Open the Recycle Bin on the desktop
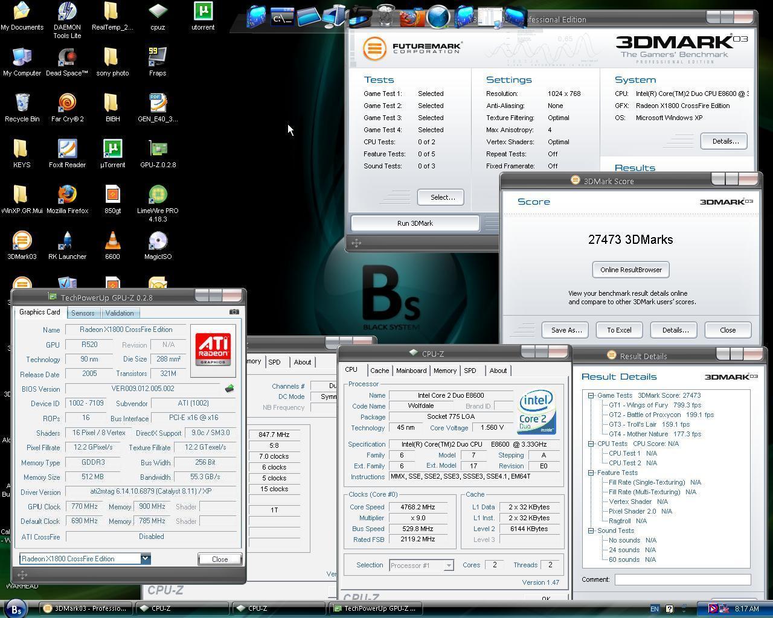Viewport: 773px width, 618px height. [x=22, y=108]
